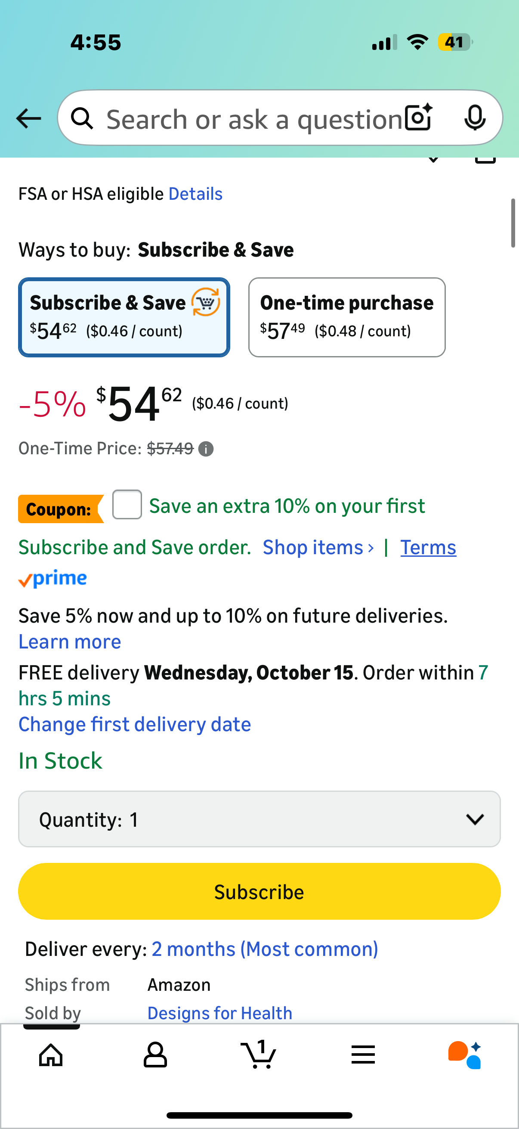Select One-time purchase option
The width and height of the screenshot is (519, 1129).
pos(347,317)
